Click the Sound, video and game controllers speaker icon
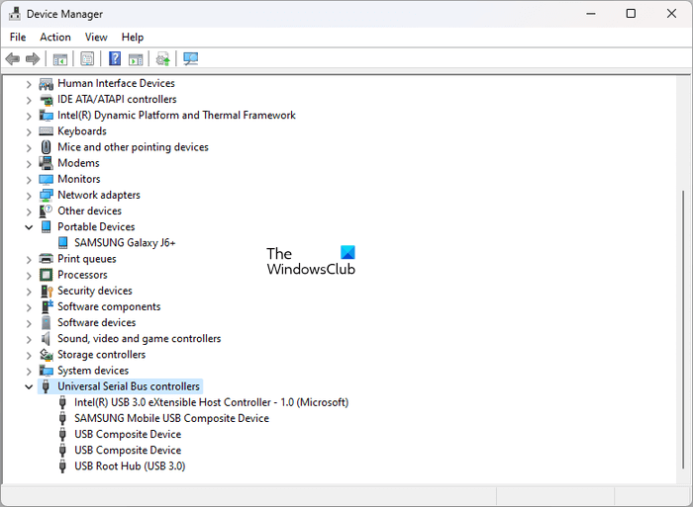 pos(46,338)
